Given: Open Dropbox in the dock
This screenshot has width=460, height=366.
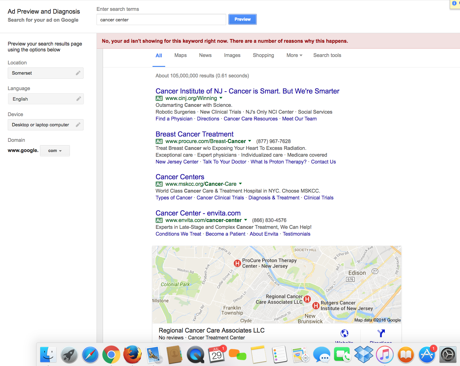Looking at the screenshot, I should 363,355.
